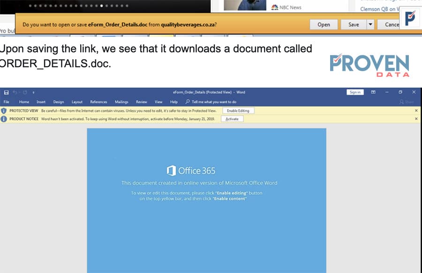
Task: Click the 'Tell me what you want to do' box
Action: 211,102
